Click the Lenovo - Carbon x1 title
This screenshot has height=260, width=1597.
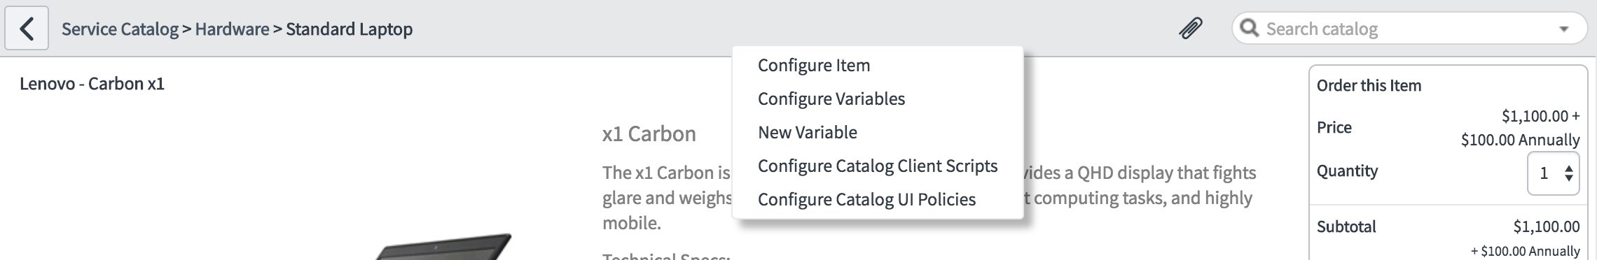click(x=92, y=84)
